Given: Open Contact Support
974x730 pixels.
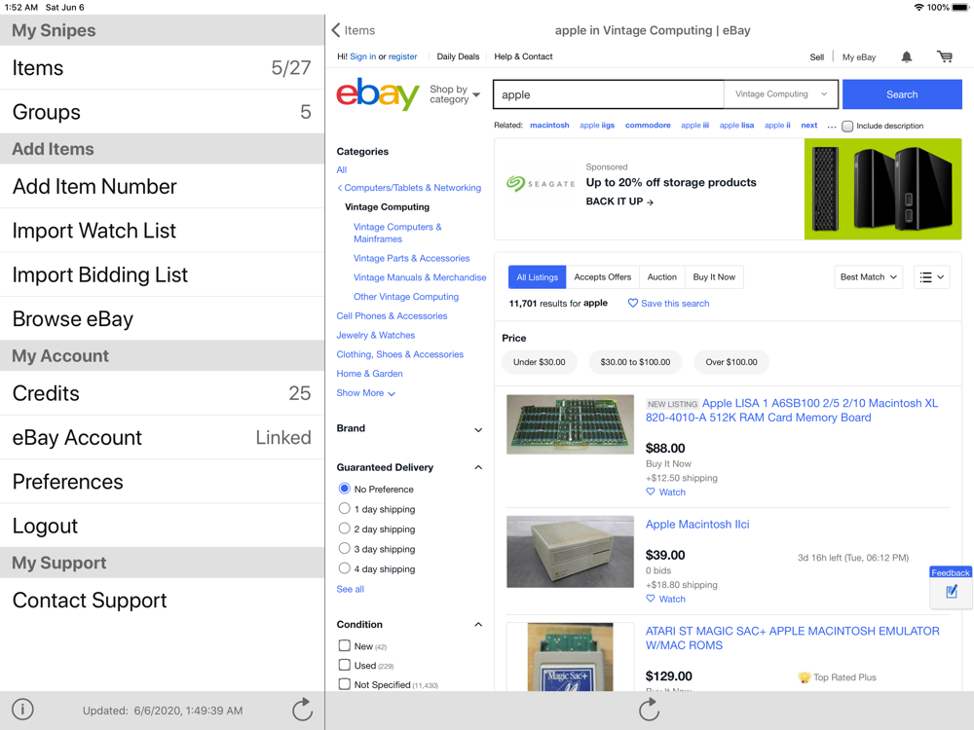Looking at the screenshot, I should pos(162,601).
